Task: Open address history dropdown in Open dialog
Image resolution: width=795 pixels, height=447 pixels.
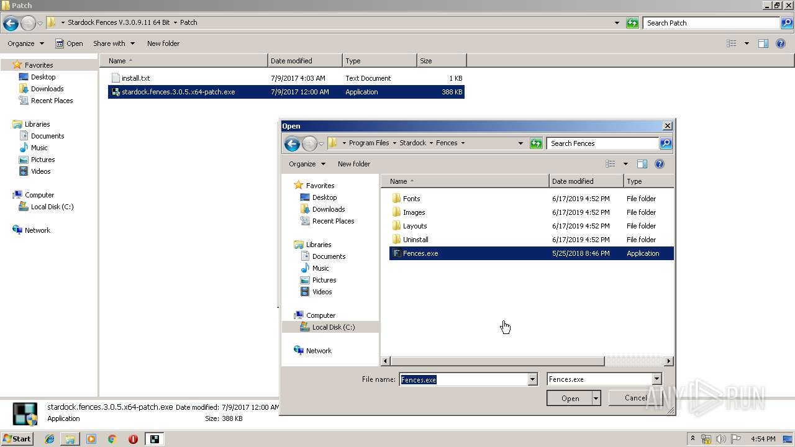Action: 520,143
